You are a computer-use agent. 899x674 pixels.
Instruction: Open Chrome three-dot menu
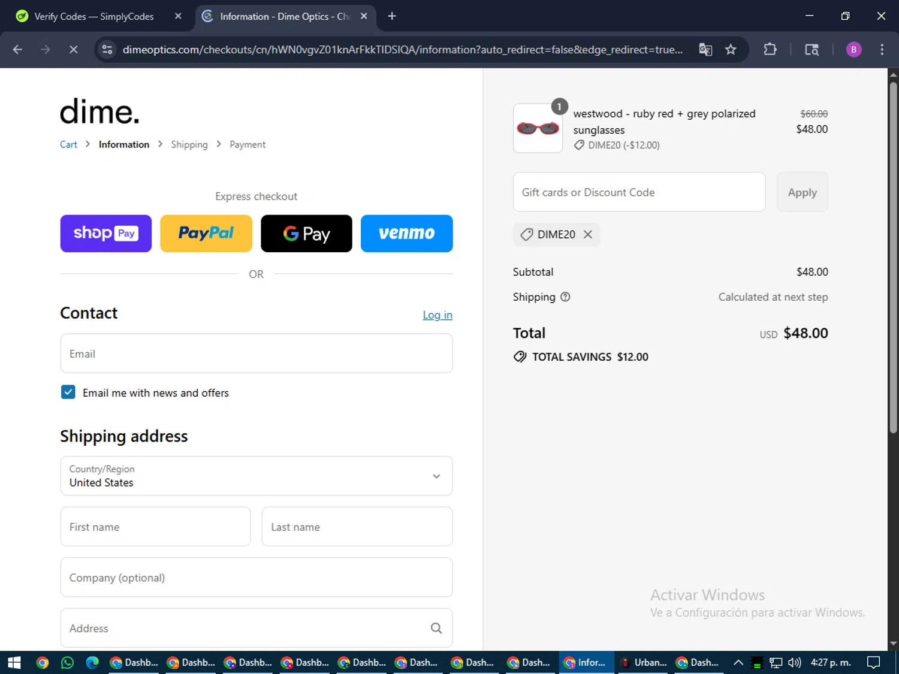coord(882,50)
